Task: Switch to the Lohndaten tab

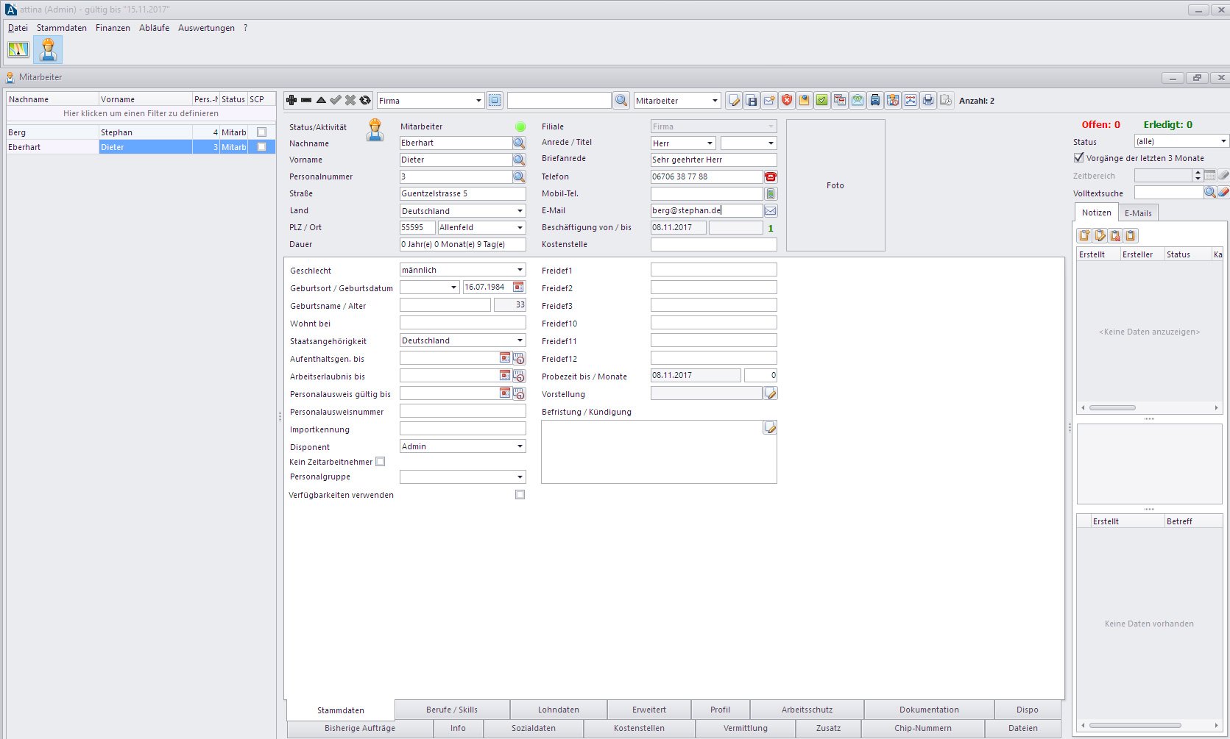Action: [558, 710]
